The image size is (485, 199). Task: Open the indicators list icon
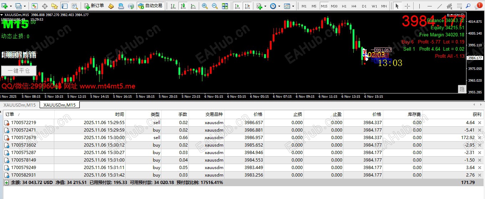259,6
